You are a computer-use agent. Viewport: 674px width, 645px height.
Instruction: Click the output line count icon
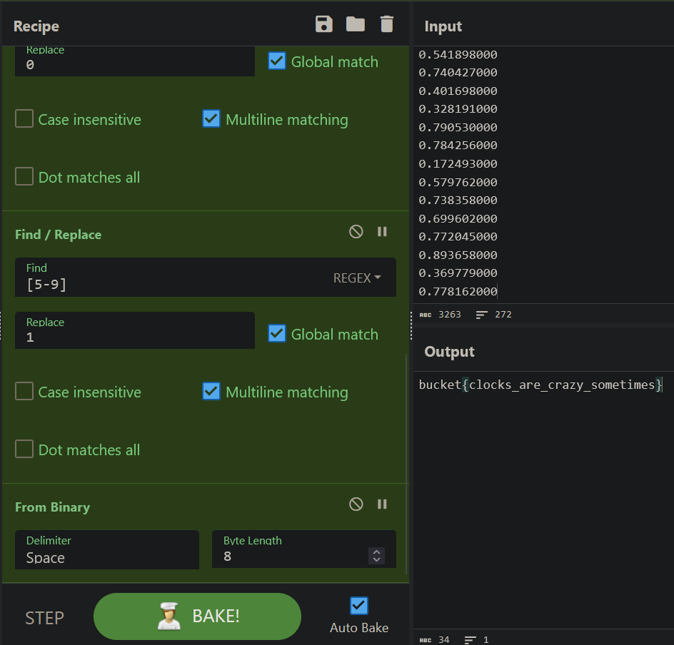[471, 640]
